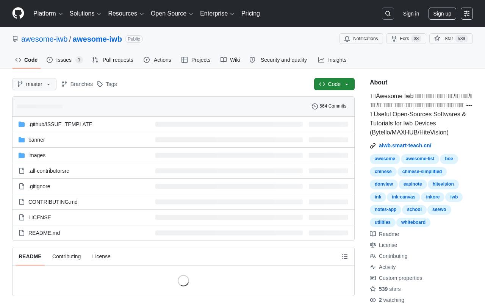Visit aiwb.smart-teach.cn website link
Viewport: 485px width, 303px height.
pos(405,145)
